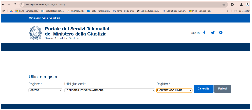Open the Facebook page icon
This screenshot has width=252, height=110.
[x=204, y=33]
